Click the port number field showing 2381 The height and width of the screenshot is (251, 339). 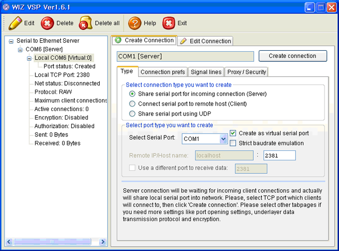[x=279, y=155]
